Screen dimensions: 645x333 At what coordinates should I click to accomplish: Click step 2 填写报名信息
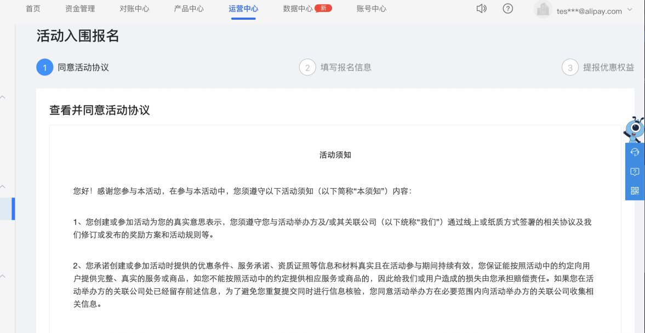click(335, 67)
